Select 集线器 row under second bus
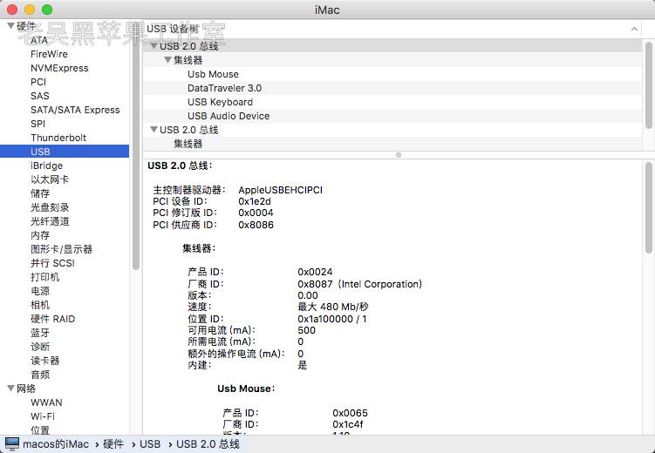Viewport: 655px width, 453px height. [392, 144]
